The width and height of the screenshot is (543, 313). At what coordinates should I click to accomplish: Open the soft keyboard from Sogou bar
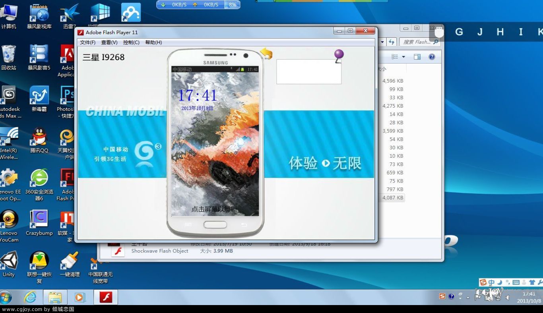tap(516, 282)
